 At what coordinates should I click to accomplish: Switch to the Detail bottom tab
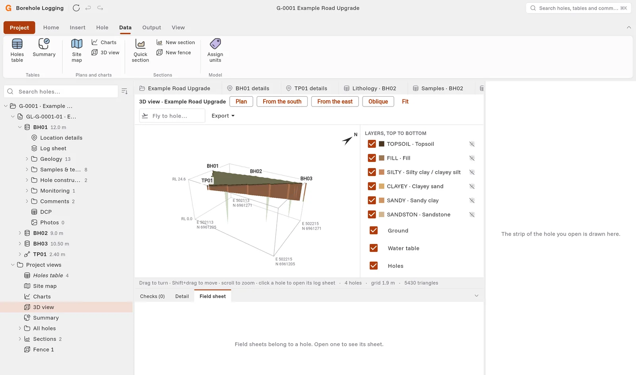point(182,296)
